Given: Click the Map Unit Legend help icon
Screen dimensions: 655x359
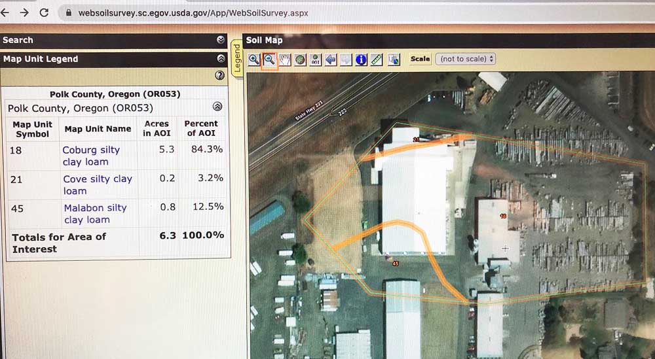Looking at the screenshot, I should [219, 75].
